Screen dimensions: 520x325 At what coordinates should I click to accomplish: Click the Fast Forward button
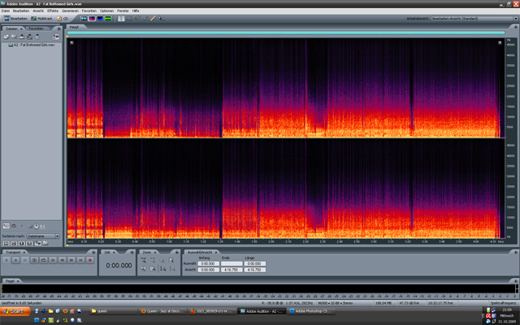(71, 260)
